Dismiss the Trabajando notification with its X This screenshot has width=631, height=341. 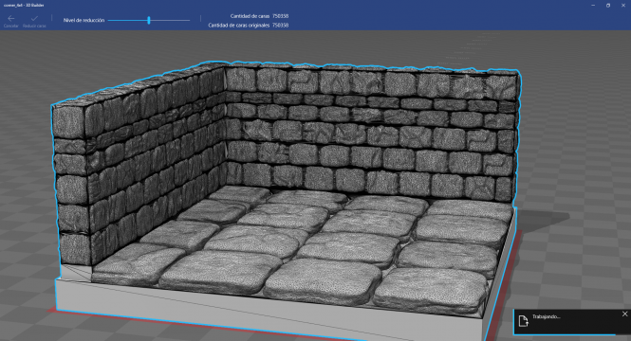(x=624, y=314)
